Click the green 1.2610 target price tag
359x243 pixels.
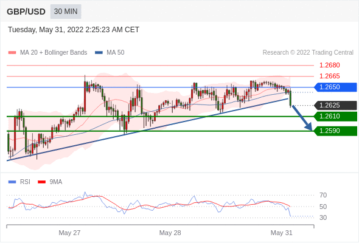[335, 117]
